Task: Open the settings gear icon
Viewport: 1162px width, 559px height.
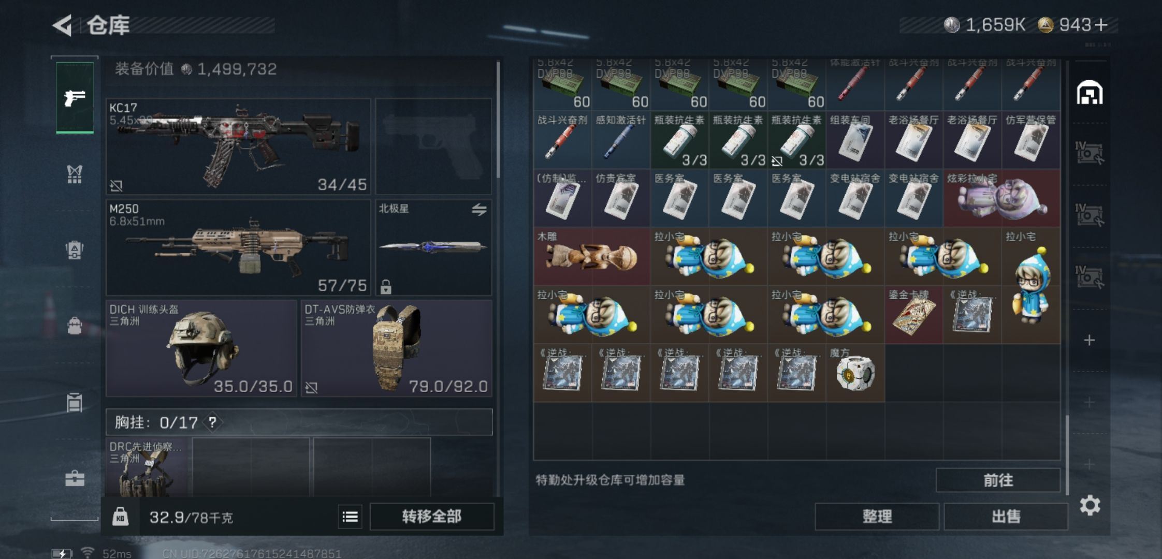Action: pyautogui.click(x=1090, y=505)
